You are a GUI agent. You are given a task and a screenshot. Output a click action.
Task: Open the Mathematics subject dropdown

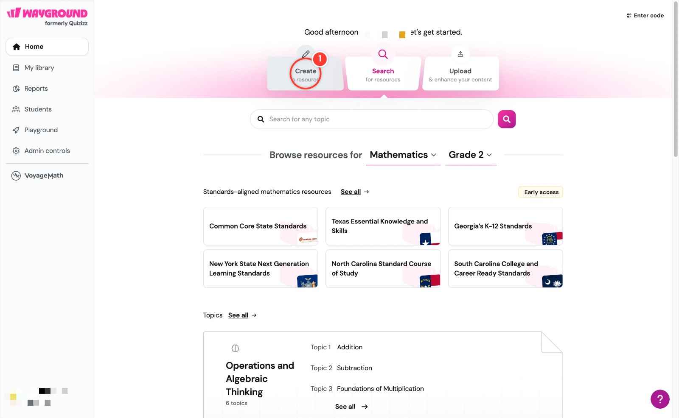tap(403, 155)
